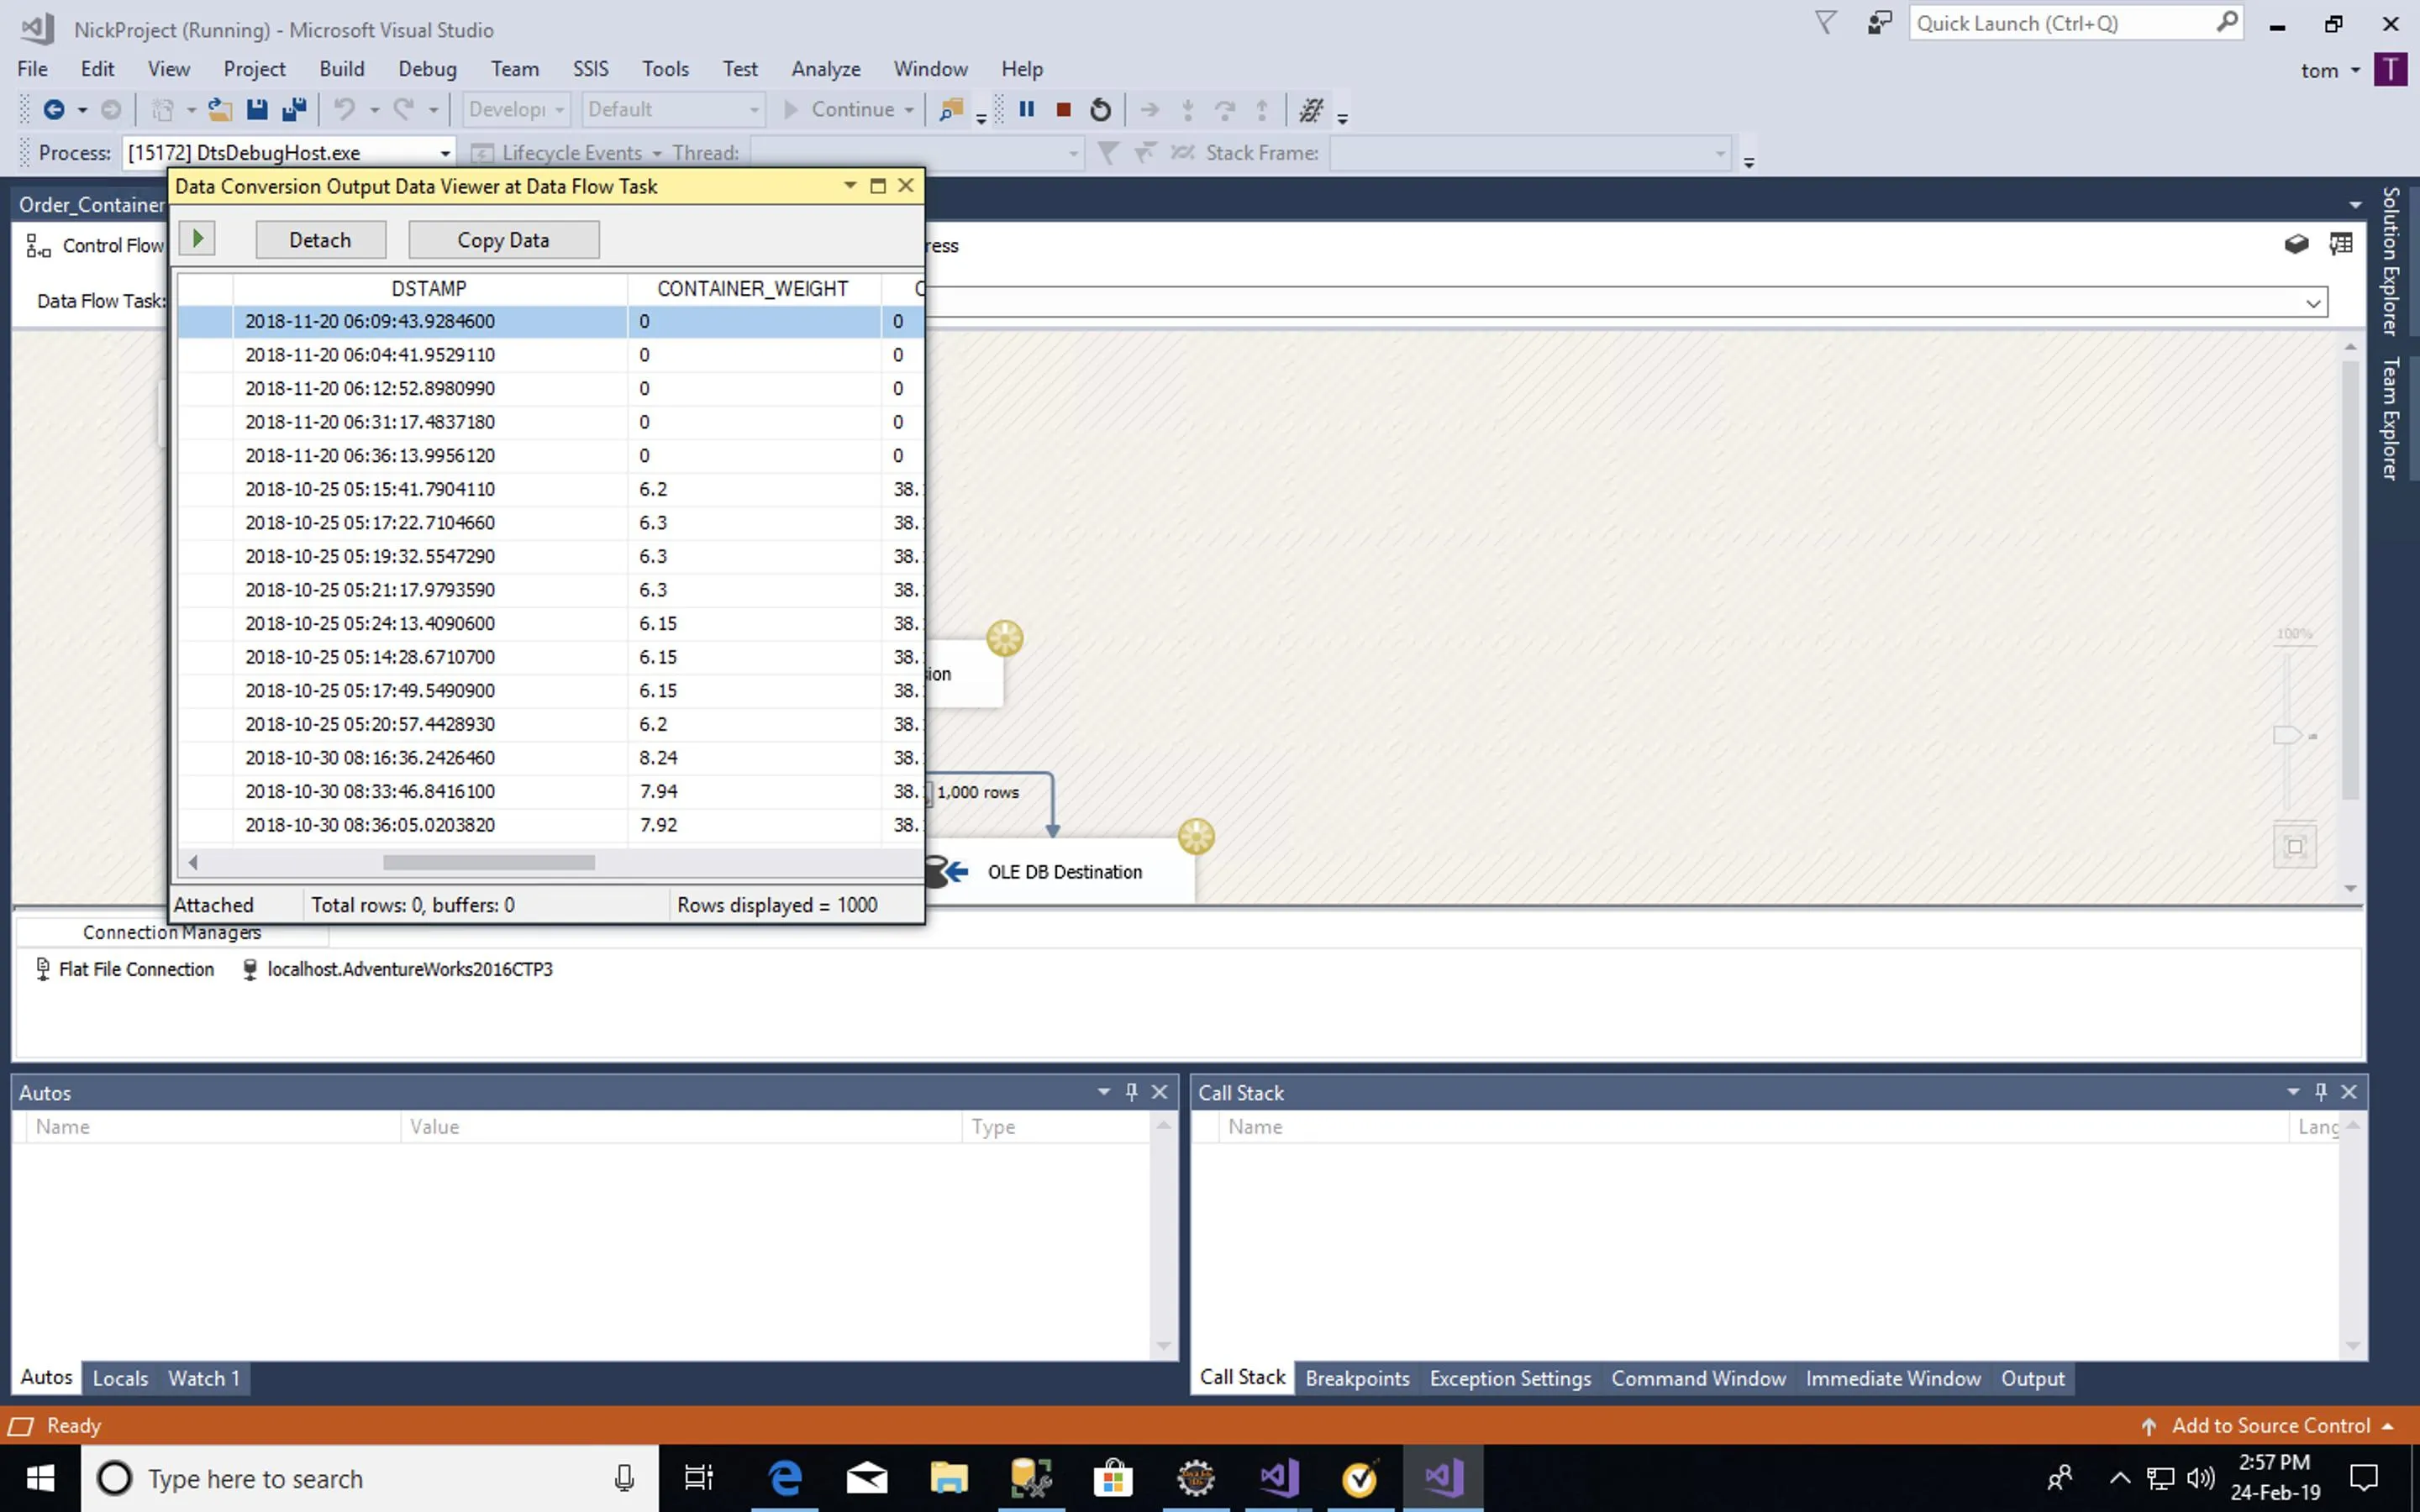Click the notifications flag icon in title bar

click(x=1825, y=23)
